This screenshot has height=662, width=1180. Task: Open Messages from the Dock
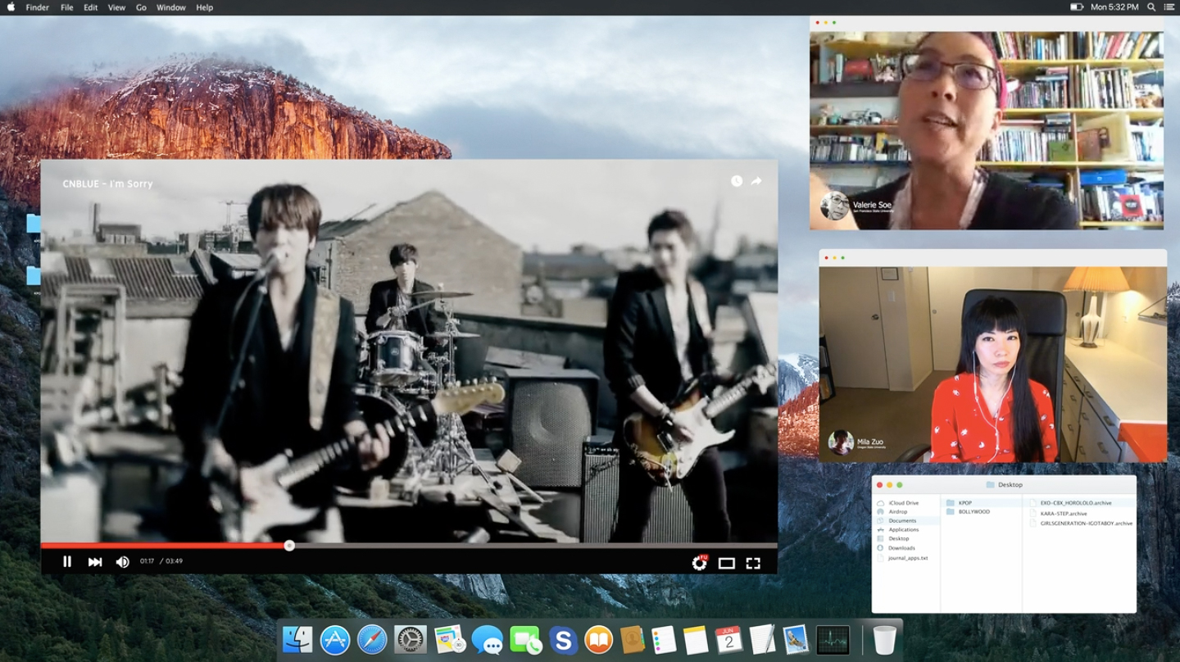pos(488,639)
